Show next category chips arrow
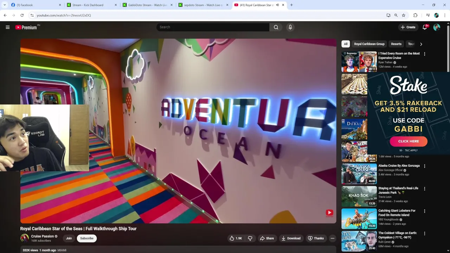The height and width of the screenshot is (253, 450). click(x=421, y=44)
